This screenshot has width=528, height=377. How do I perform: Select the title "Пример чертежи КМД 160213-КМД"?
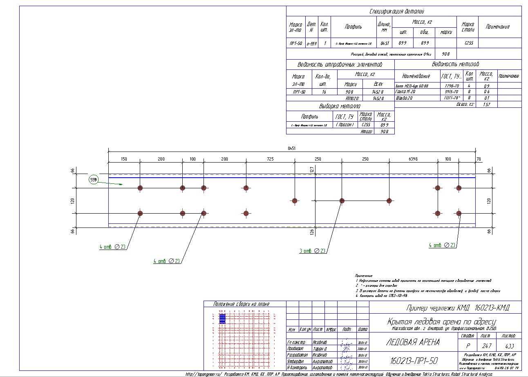tap(458, 308)
